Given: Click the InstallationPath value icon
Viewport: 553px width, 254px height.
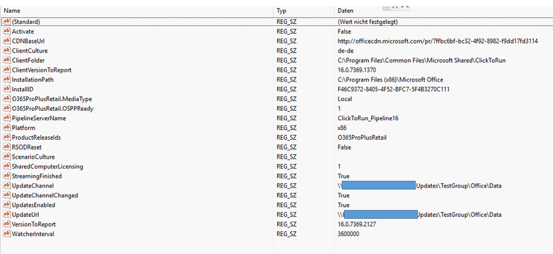Looking at the screenshot, I should pos(7,80).
